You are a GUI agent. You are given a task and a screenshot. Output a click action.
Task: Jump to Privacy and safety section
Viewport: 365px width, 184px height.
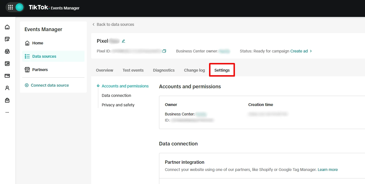(118, 105)
